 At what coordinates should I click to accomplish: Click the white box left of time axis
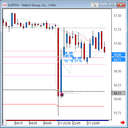pos(4,123)
